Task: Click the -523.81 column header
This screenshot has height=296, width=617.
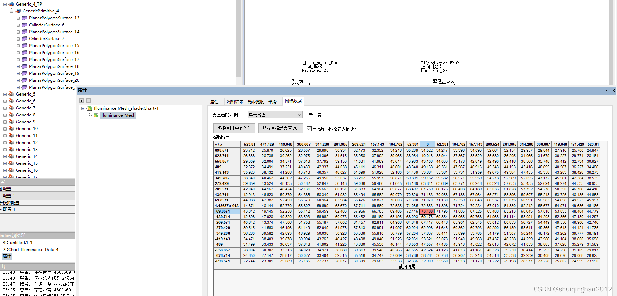Action: (249, 144)
